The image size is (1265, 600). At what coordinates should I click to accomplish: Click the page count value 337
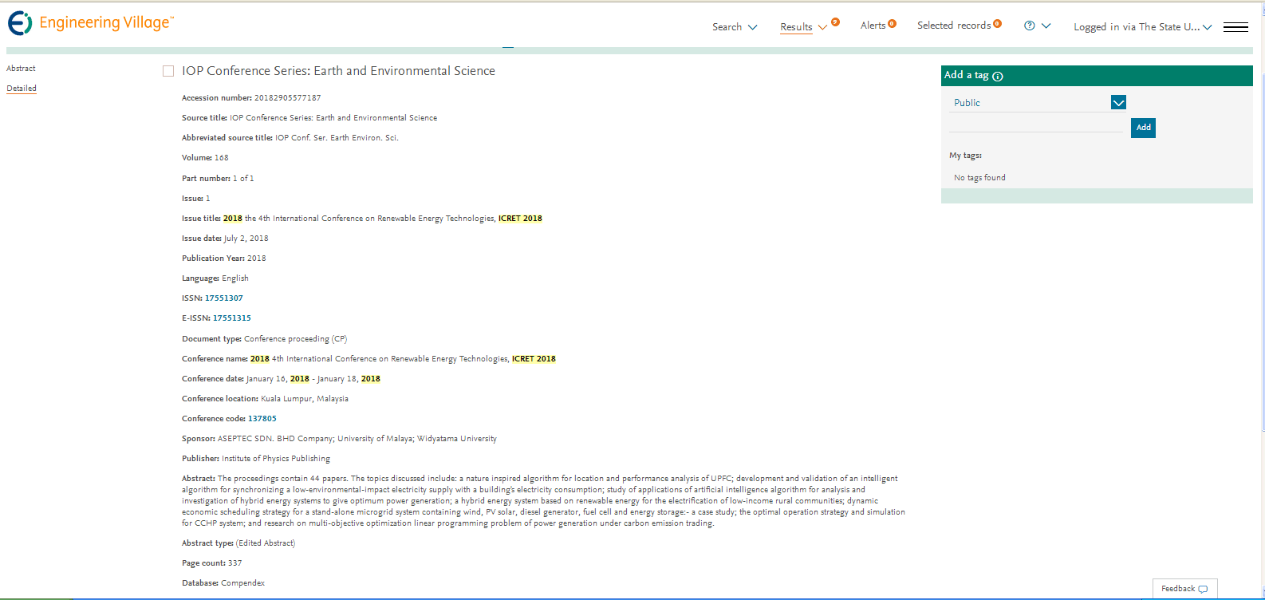pyautogui.click(x=234, y=563)
